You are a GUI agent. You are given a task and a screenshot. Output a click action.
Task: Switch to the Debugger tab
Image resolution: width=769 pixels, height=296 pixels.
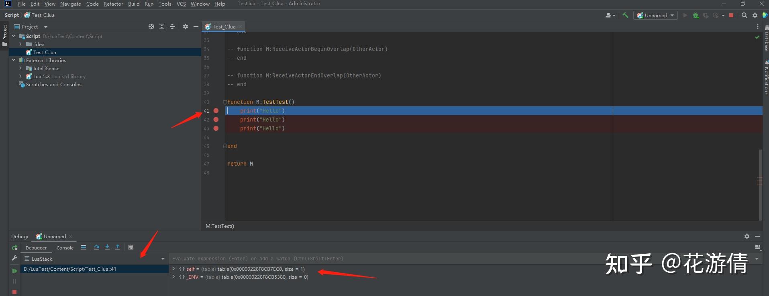tap(36, 248)
